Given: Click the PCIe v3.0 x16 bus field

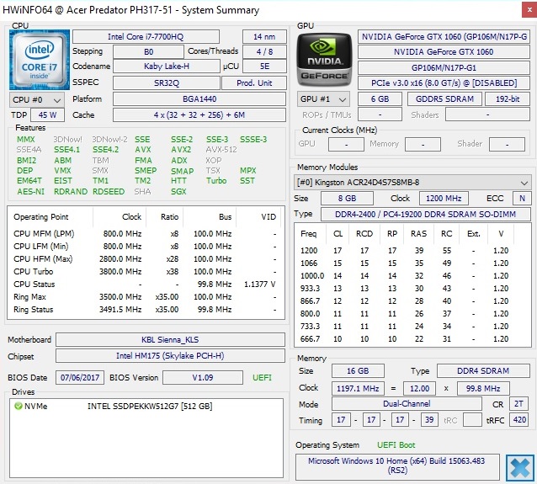Looking at the screenshot, I should click(444, 82).
